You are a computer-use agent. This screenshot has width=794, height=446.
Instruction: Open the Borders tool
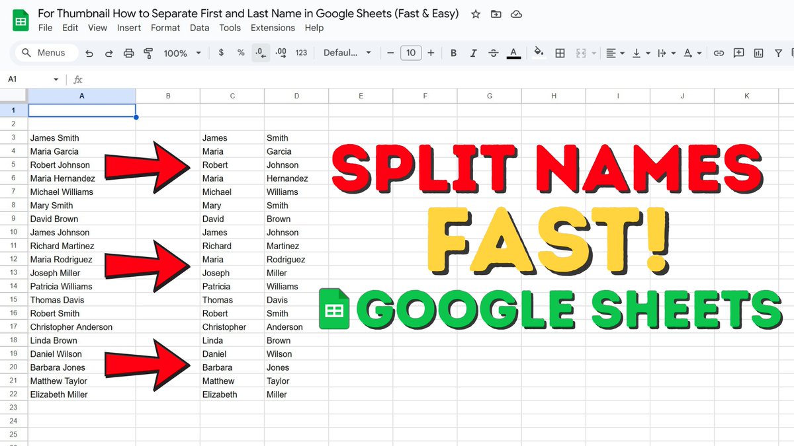[560, 53]
